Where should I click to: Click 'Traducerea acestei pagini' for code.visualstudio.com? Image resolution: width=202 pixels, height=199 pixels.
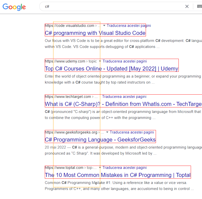coord(129,26)
